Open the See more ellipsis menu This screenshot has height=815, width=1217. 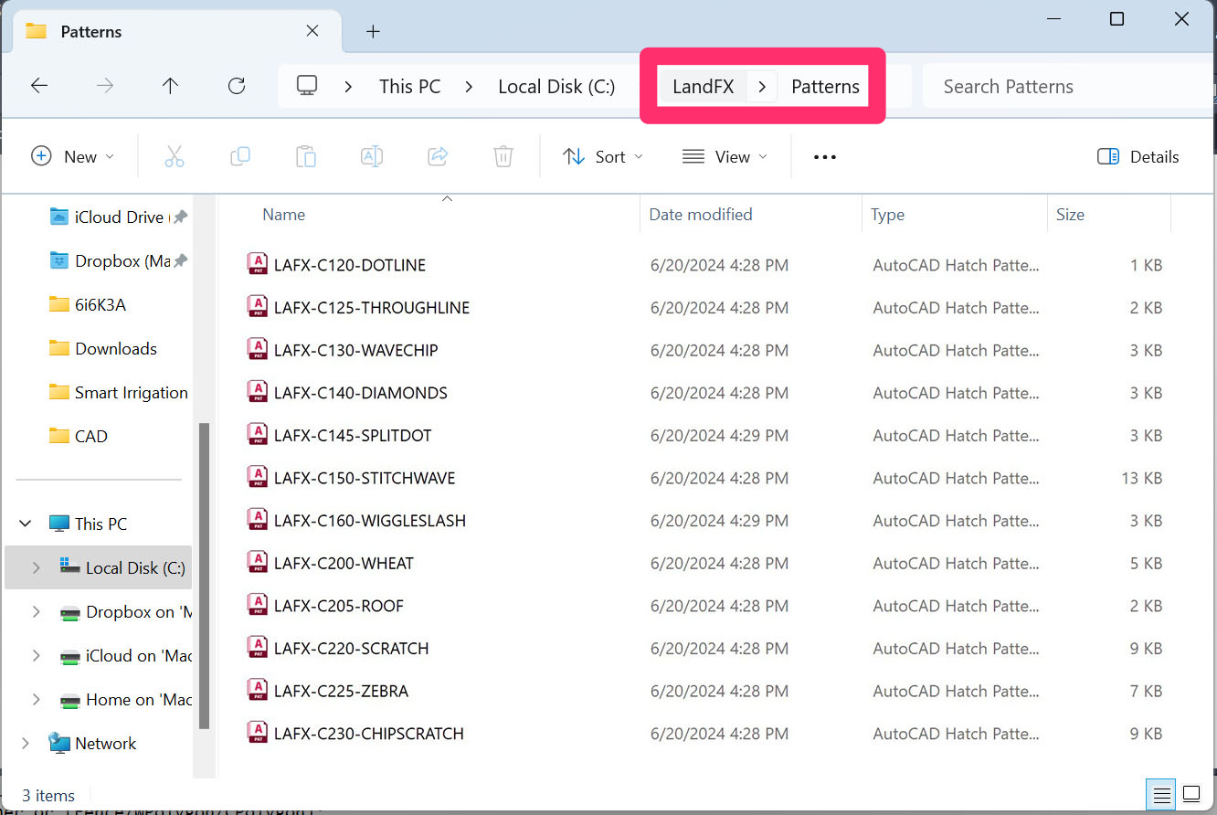(825, 156)
